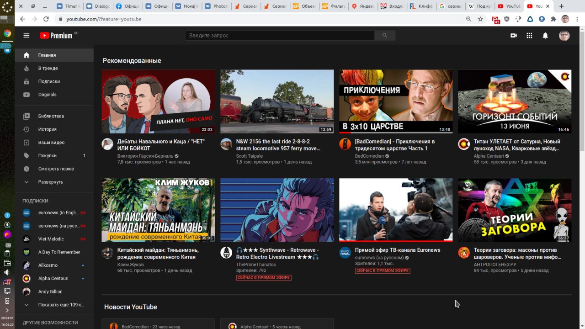Open the АНТРОПОГЕНЕЗ РУ channel name link

pos(495,265)
